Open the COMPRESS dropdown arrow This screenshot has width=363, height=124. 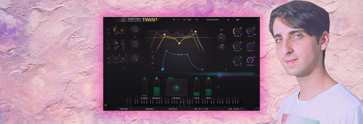[255, 65]
